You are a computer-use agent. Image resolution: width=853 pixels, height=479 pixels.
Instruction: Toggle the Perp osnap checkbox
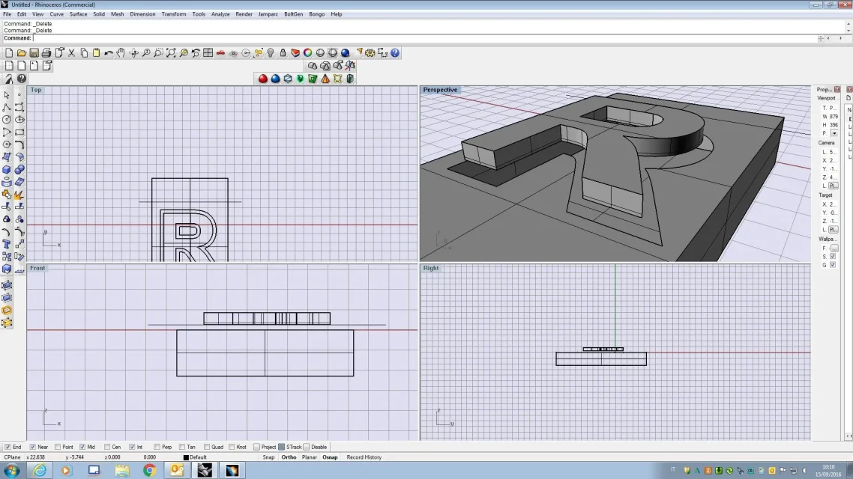(157, 447)
